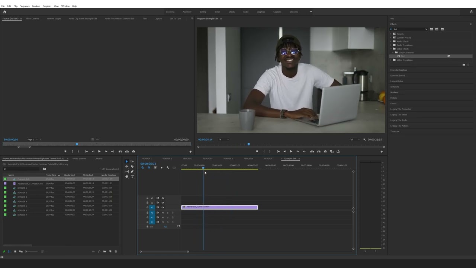Collapse the Color Correction folder

[393, 52]
